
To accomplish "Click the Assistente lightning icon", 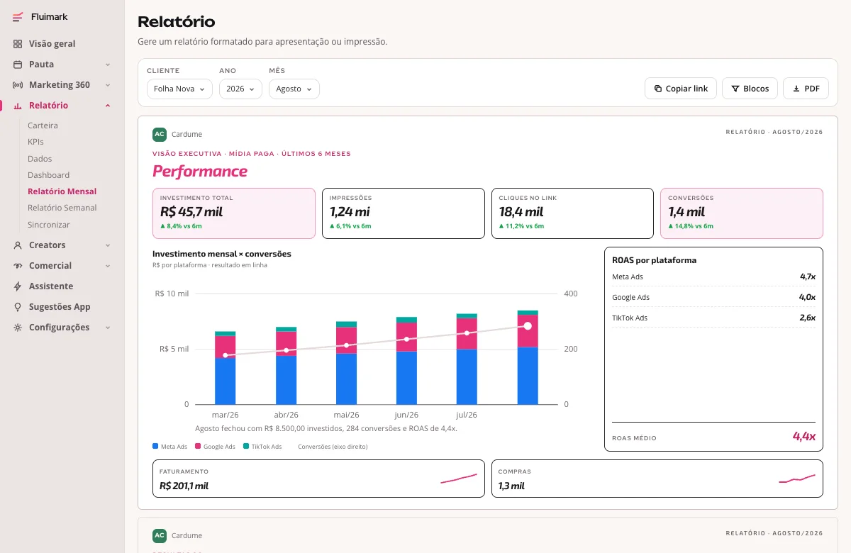I will [18, 286].
